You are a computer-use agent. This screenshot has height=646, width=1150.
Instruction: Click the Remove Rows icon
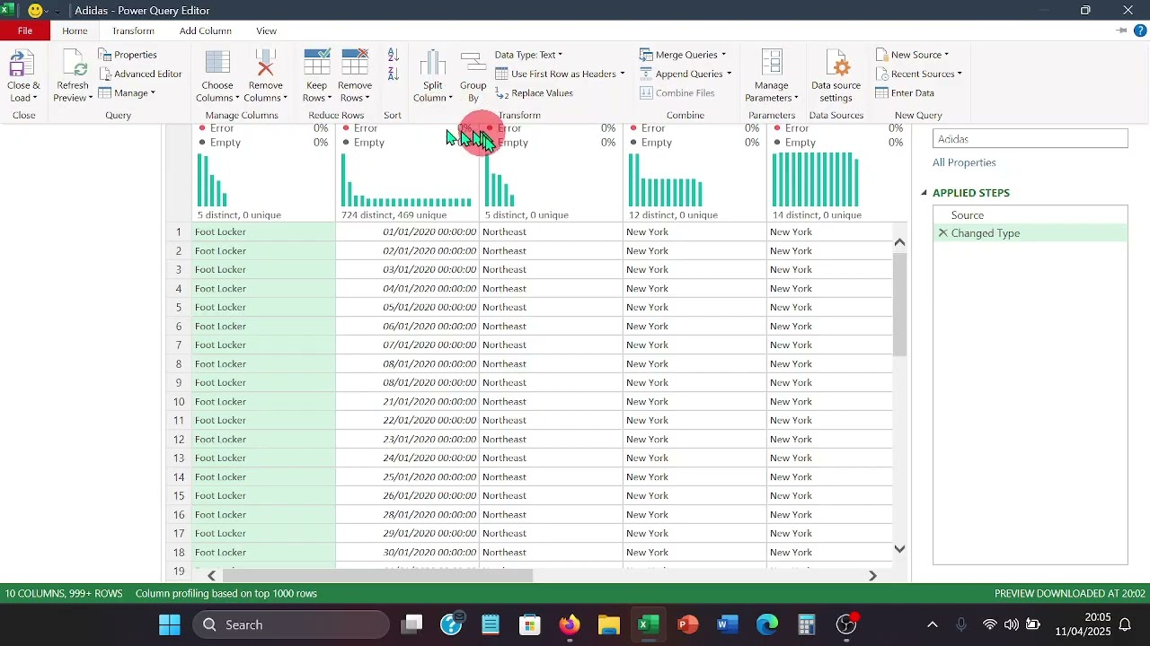[x=355, y=63]
